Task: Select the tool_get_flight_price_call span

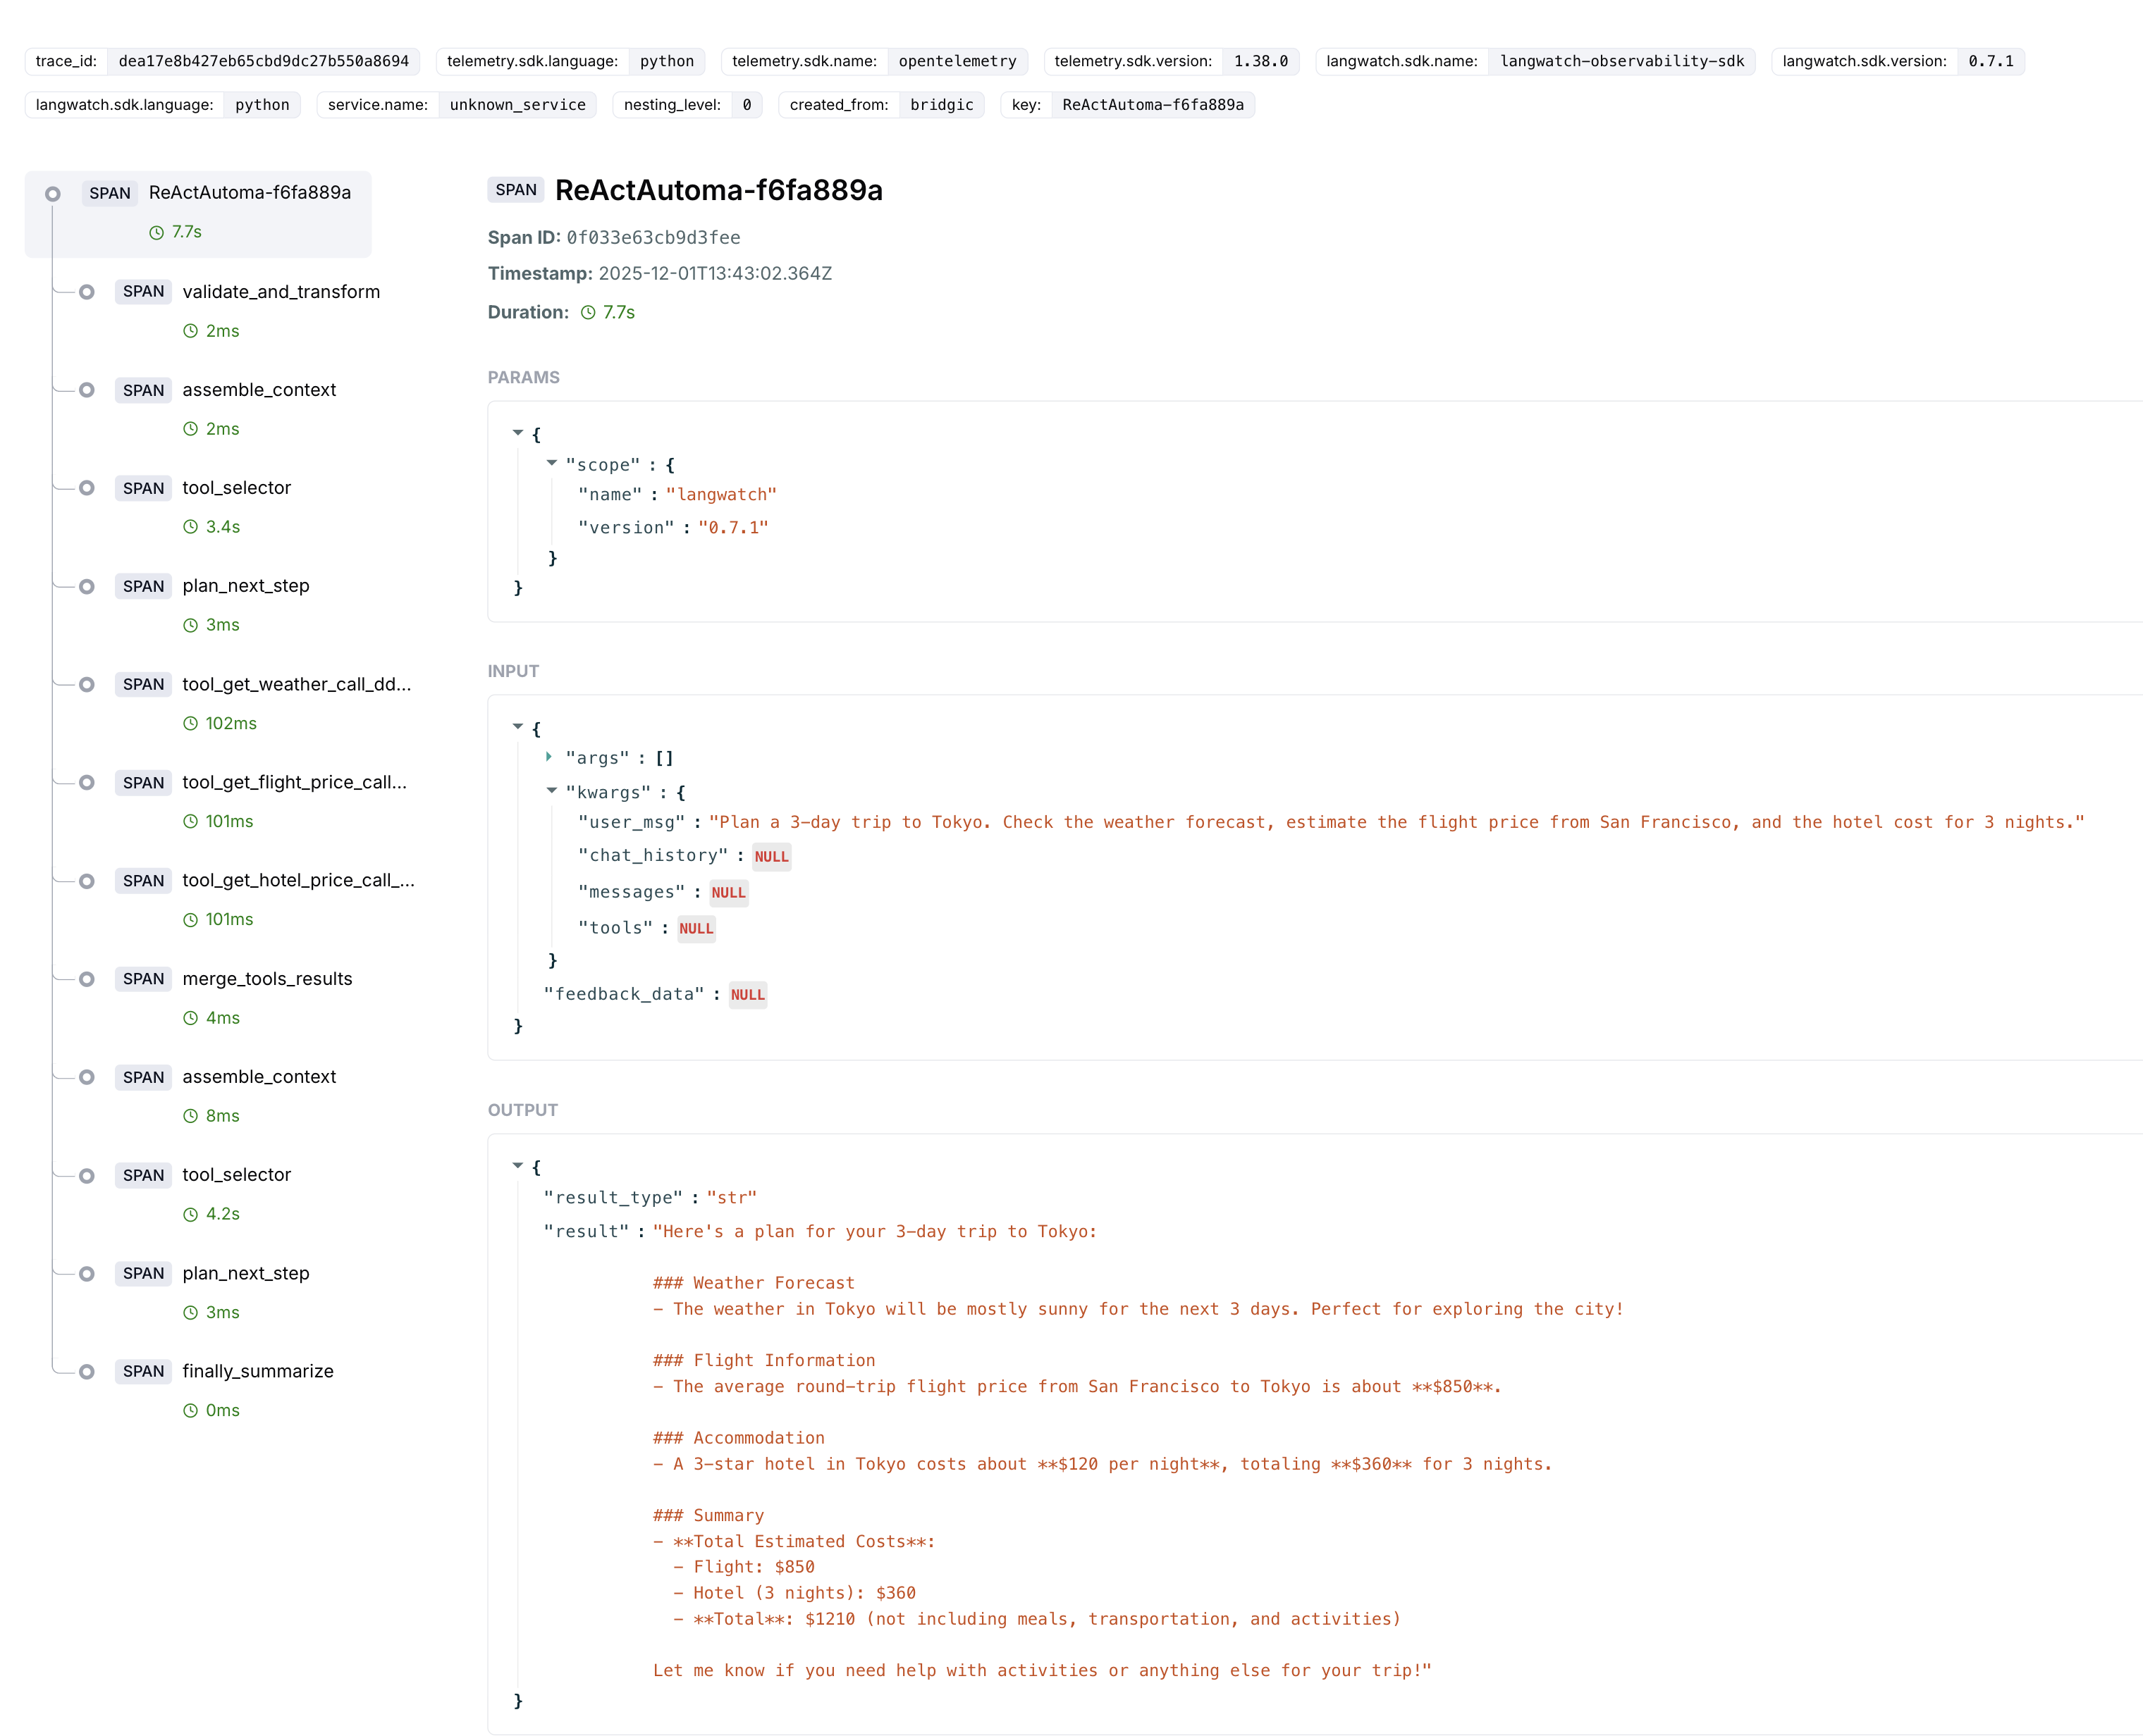Action: [294, 782]
